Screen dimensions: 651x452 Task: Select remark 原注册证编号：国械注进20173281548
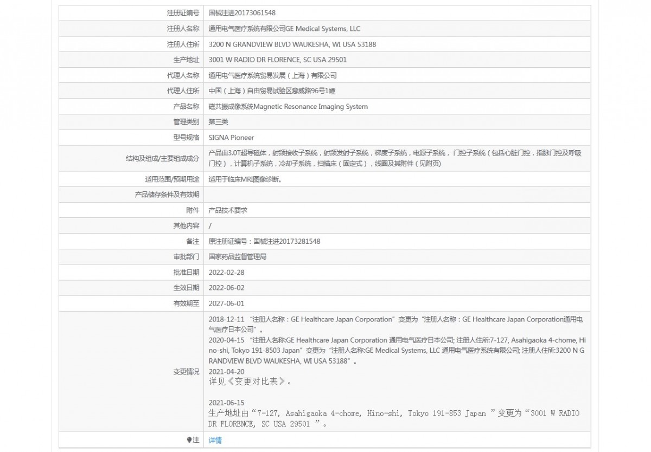pos(264,241)
